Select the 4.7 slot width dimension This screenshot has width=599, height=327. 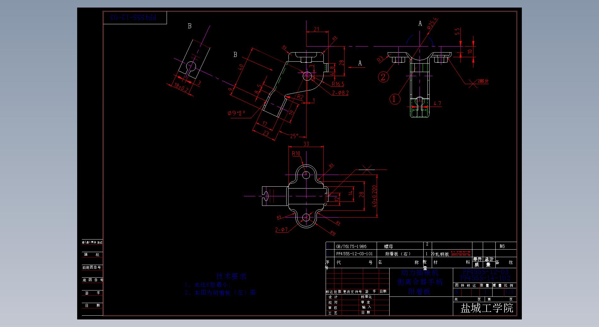(x=437, y=103)
